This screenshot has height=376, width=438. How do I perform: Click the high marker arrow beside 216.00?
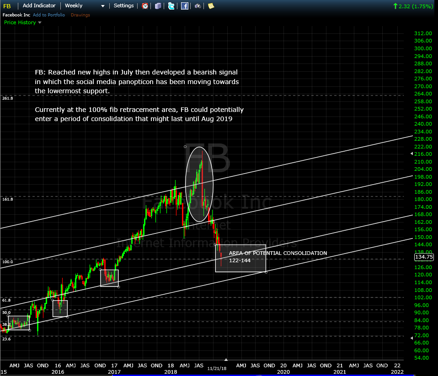[x=411, y=154]
